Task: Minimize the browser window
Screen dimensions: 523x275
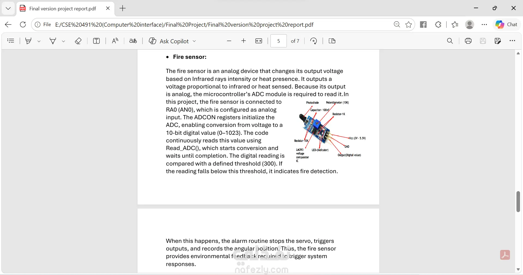Action: [x=476, y=8]
